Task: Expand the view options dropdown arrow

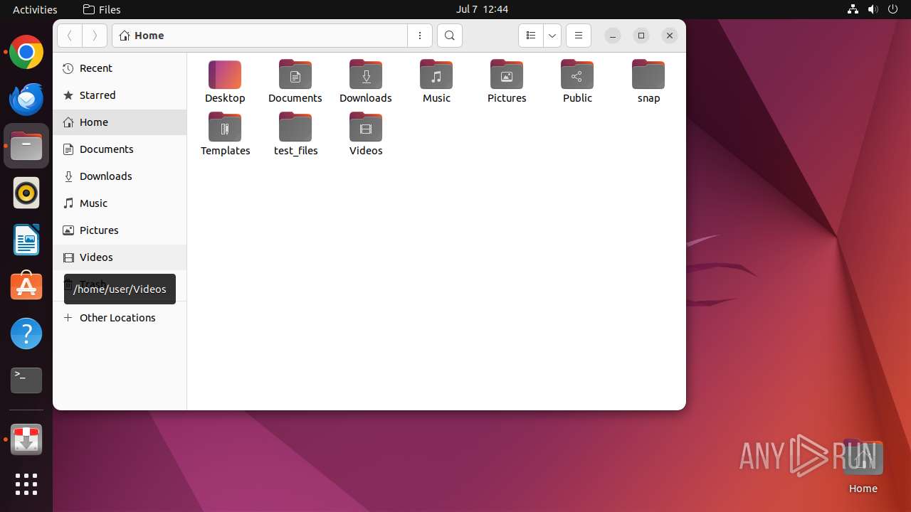Action: (x=552, y=36)
